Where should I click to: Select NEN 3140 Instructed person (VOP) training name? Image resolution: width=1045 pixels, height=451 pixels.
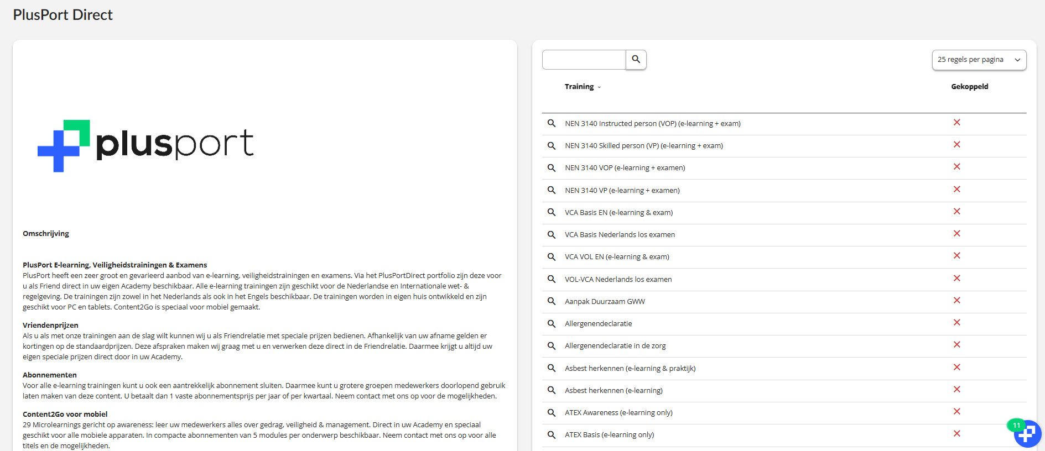[652, 124]
